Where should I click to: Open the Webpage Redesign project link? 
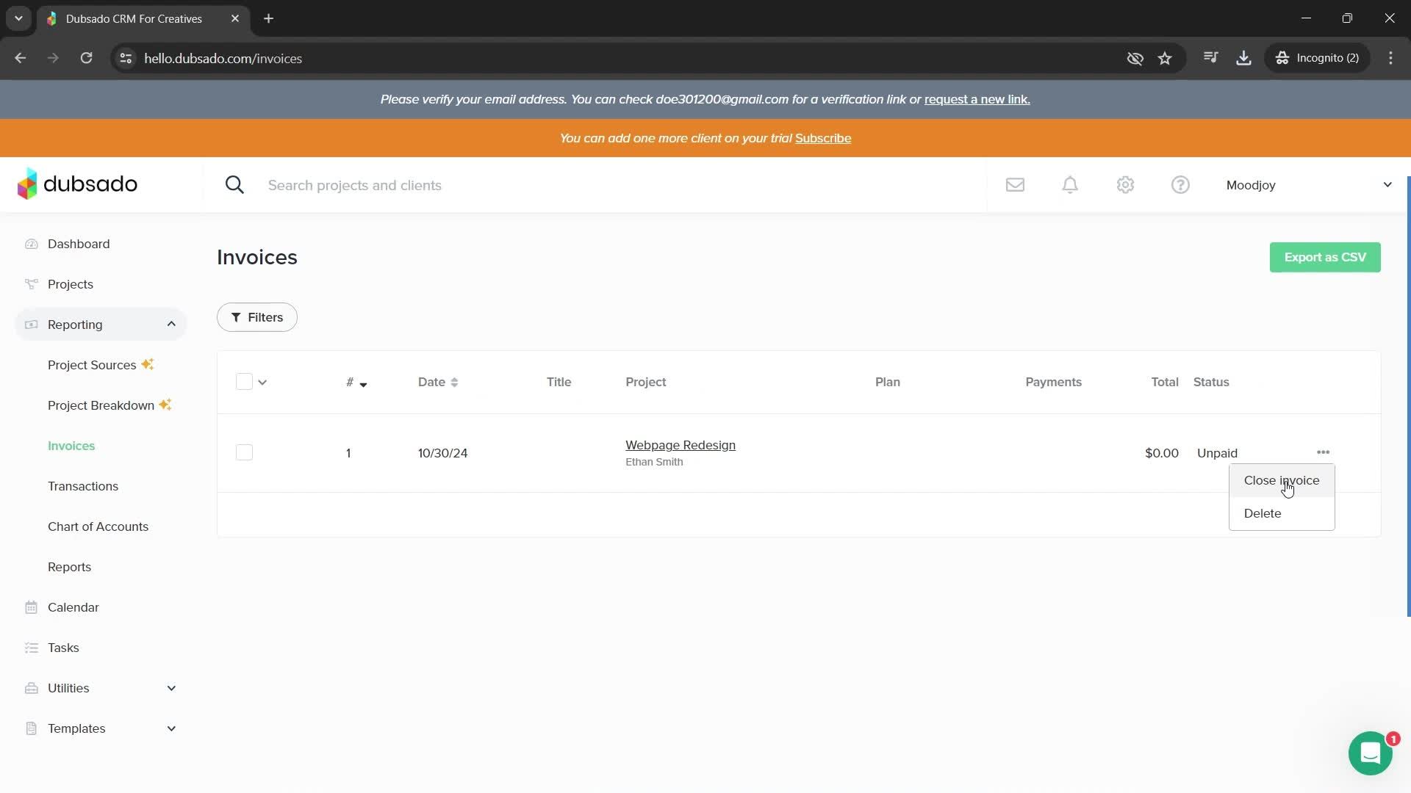pos(680,445)
